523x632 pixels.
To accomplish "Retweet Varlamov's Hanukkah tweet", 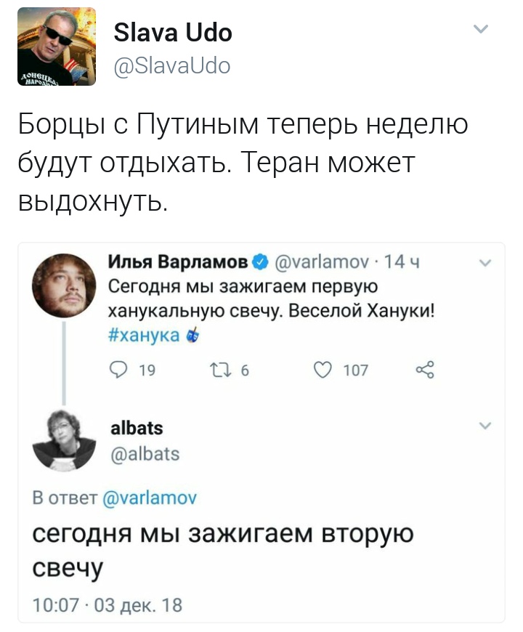I will 218,370.
